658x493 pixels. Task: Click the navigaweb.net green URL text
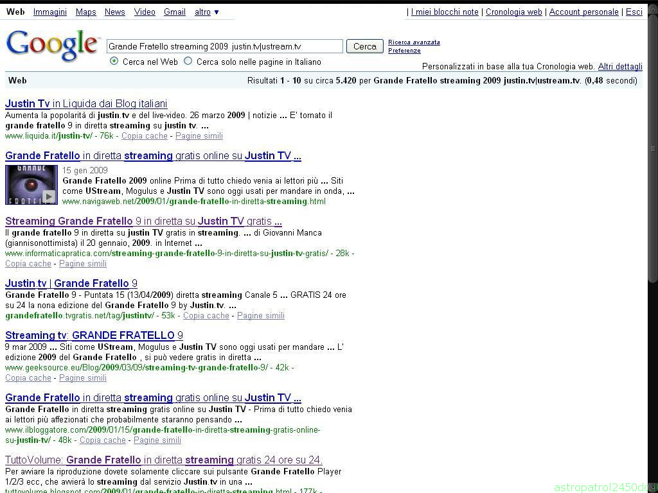[x=194, y=201]
